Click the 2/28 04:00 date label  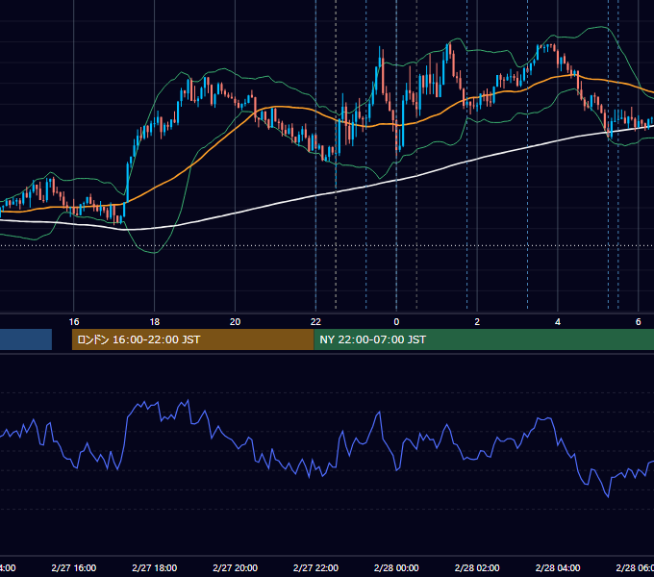pyautogui.click(x=558, y=567)
